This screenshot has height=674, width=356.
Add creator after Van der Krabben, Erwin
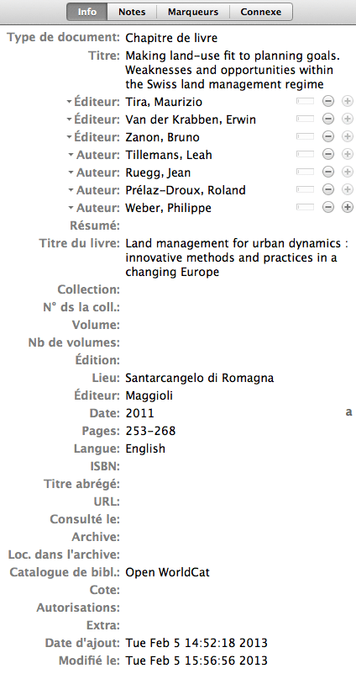pos(347,119)
